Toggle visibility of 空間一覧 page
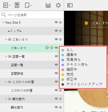The width and height of the screenshot is (108, 112). pyautogui.click(x=56, y=65)
